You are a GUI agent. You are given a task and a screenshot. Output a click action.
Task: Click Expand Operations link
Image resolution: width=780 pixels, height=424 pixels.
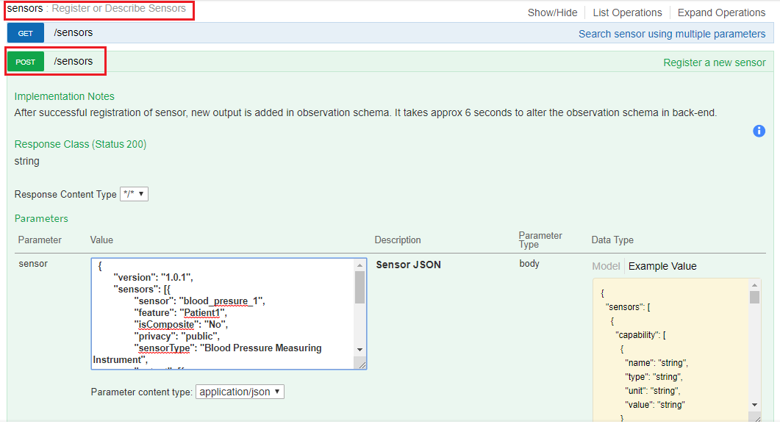(721, 12)
